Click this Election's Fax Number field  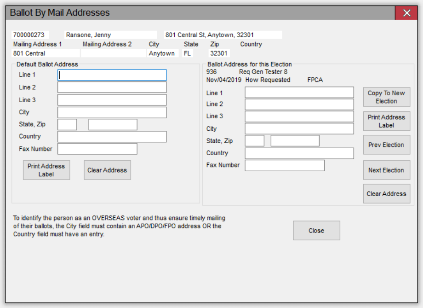click(285, 165)
